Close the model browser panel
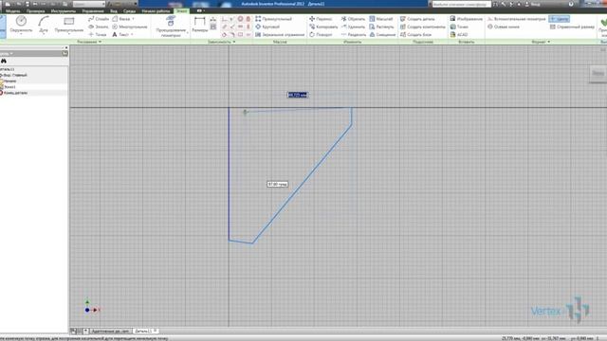Image resolution: width=607 pixels, height=341 pixels. 66,48
